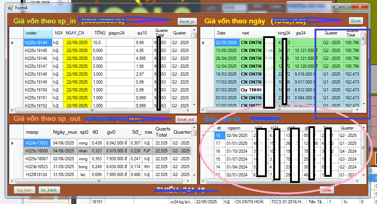Click the red Close button at bottom
This screenshot has height=204, width=377.
click(326, 190)
